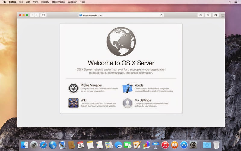Open the View menu
Image resolution: width=241 pixels, height=151 pixels.
tap(36, 2)
